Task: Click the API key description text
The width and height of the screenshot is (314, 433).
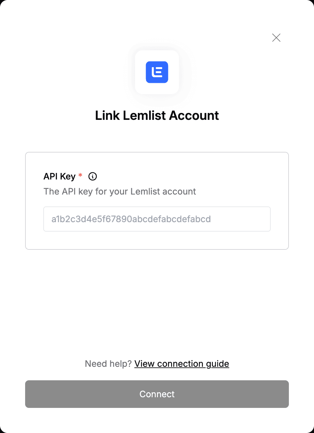Action: click(120, 191)
